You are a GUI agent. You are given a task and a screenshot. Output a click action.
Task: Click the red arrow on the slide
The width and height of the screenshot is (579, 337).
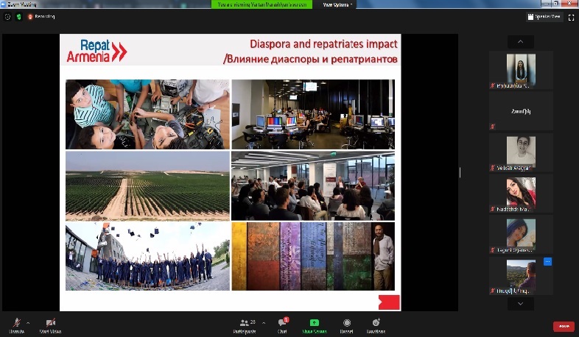[x=388, y=302]
